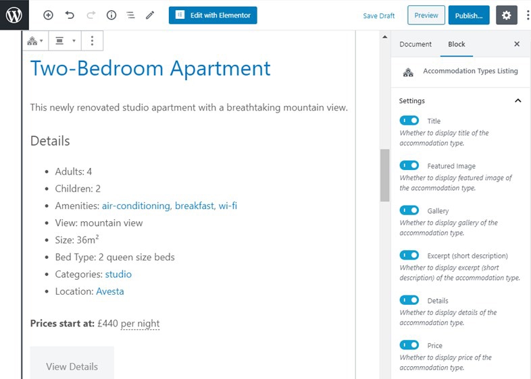The width and height of the screenshot is (531, 379).
Task: Click the Save Draft link
Action: [x=378, y=16]
